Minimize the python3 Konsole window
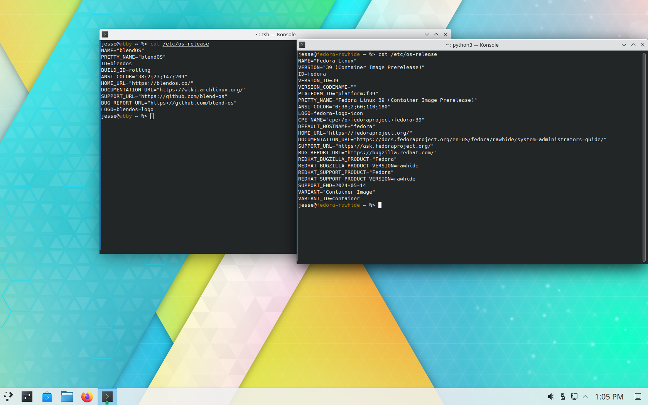The width and height of the screenshot is (648, 405). coord(624,45)
